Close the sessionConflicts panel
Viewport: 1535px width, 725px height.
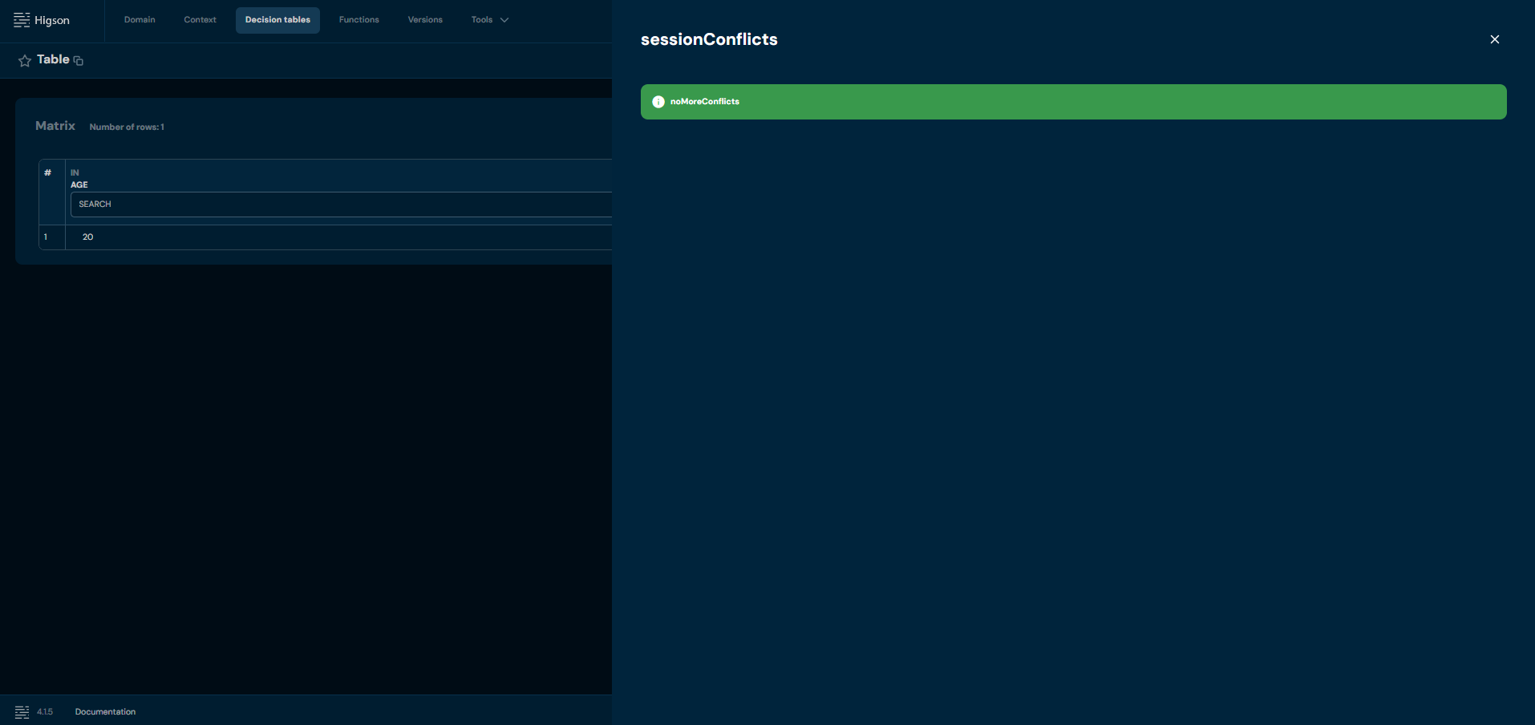1494,39
